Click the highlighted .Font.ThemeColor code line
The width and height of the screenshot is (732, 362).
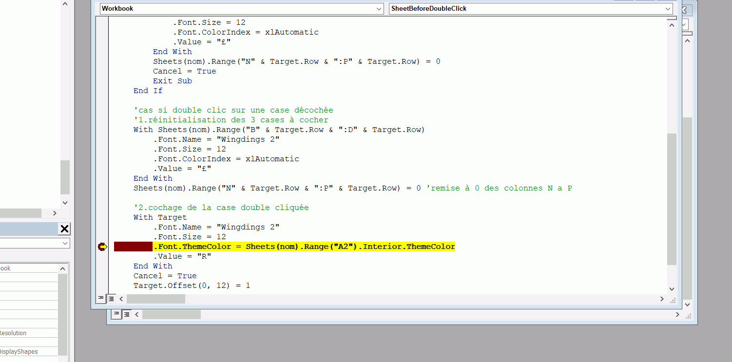[304, 247]
